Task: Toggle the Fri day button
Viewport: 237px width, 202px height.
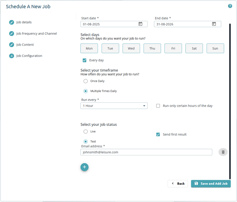Action: point(173,48)
